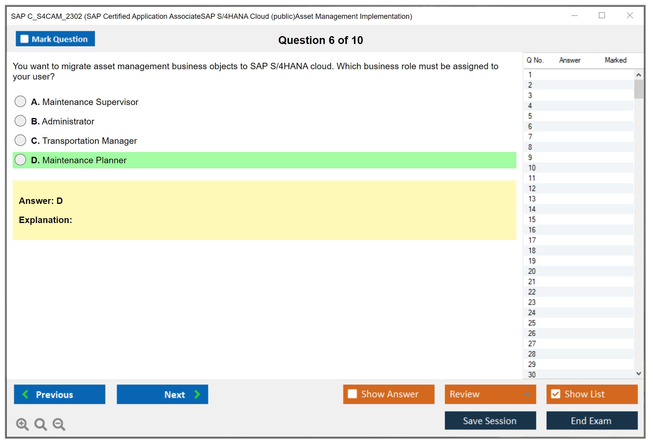
Task: Click the reset zoom magnifier icon
Action: coord(40,424)
